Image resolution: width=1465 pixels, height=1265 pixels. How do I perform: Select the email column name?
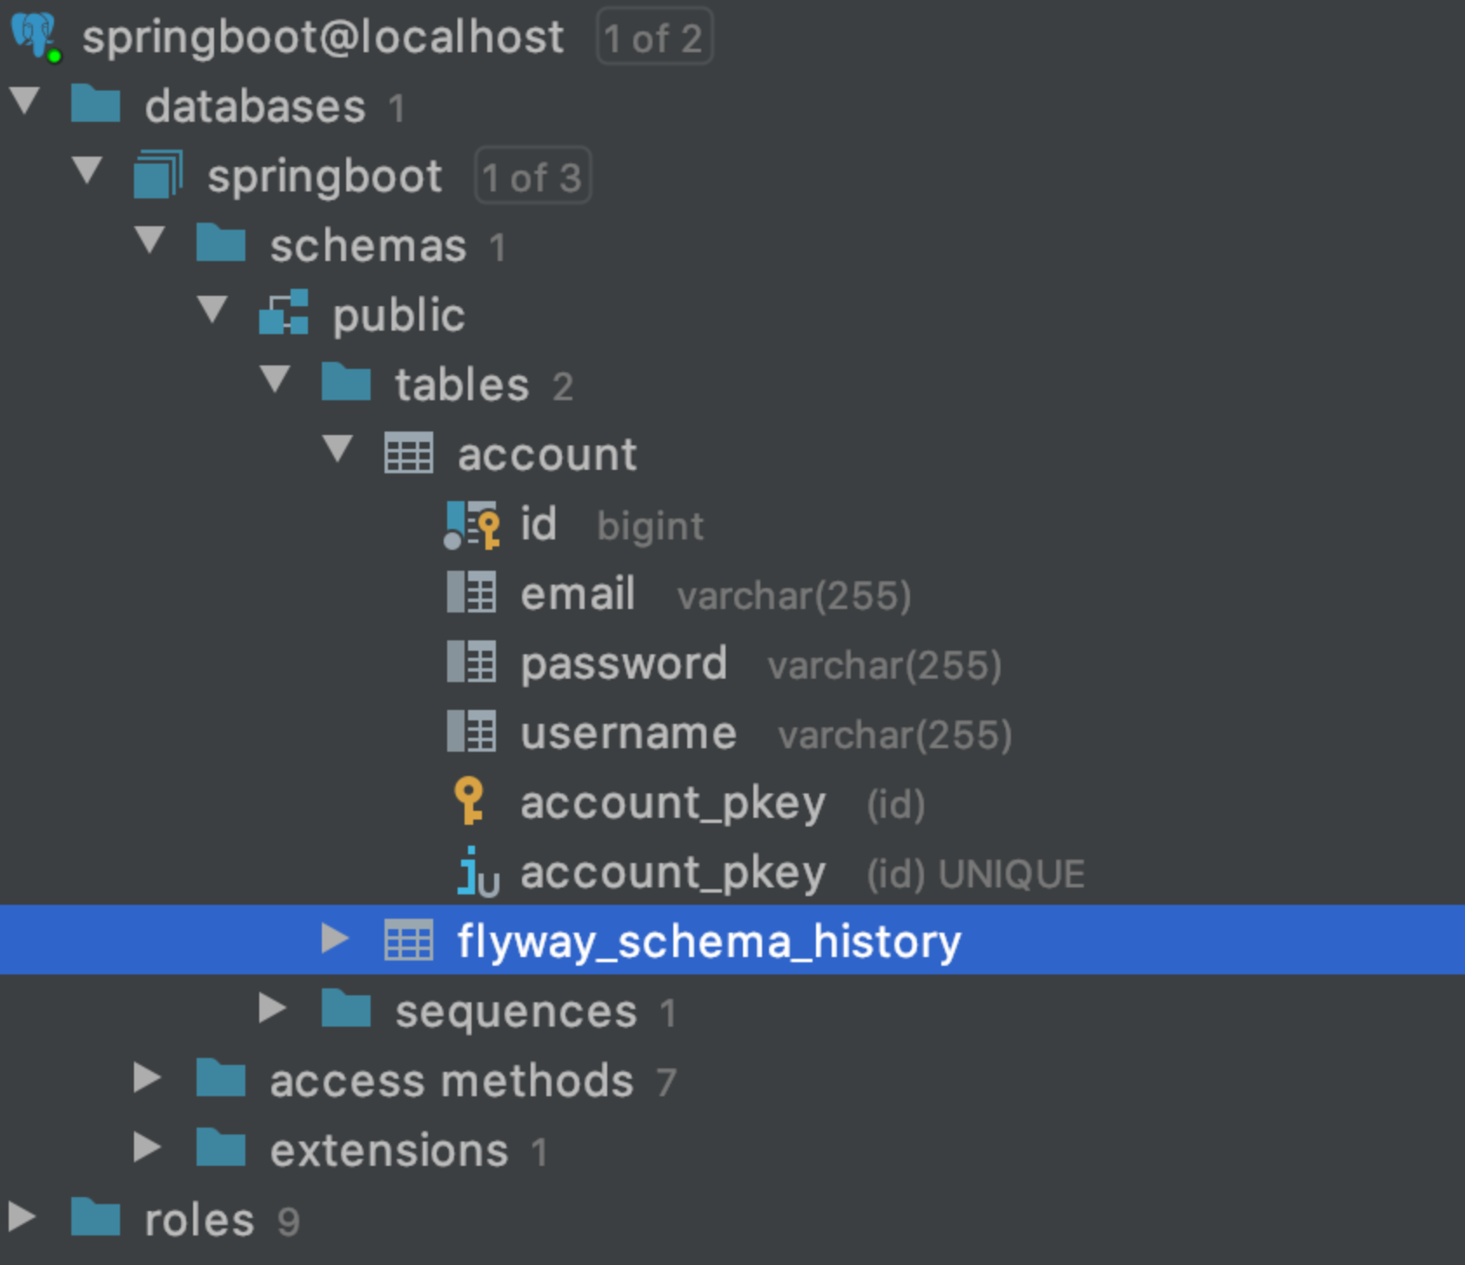[577, 594]
